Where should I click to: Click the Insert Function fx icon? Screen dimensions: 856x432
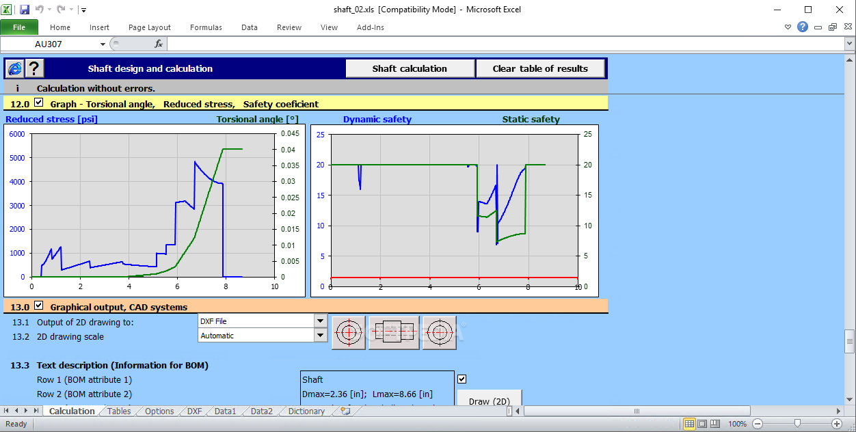pyautogui.click(x=159, y=44)
